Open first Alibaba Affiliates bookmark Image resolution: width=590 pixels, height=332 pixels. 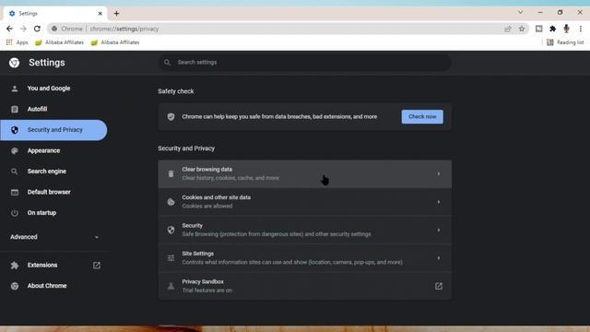click(x=59, y=42)
